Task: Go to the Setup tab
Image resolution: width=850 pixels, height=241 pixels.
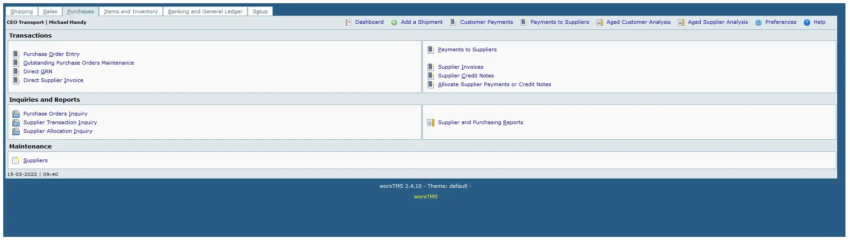Action: point(260,11)
